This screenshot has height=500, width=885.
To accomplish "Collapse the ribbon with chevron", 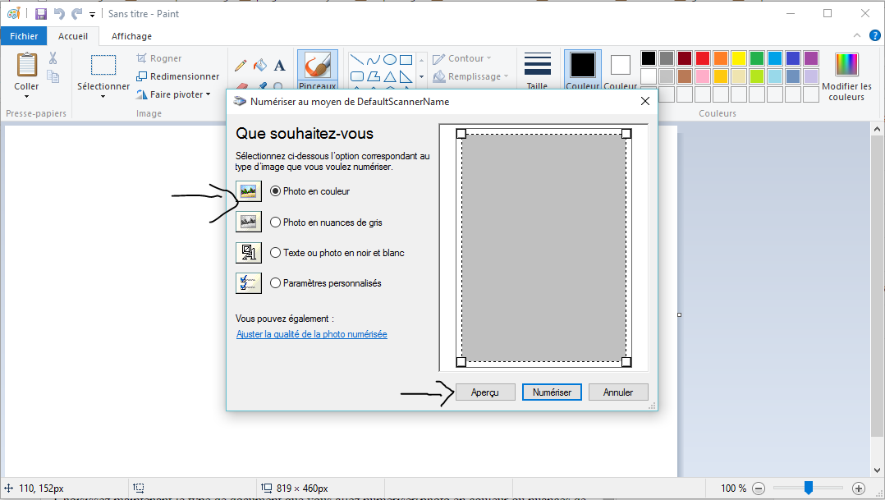I will tap(857, 35).
